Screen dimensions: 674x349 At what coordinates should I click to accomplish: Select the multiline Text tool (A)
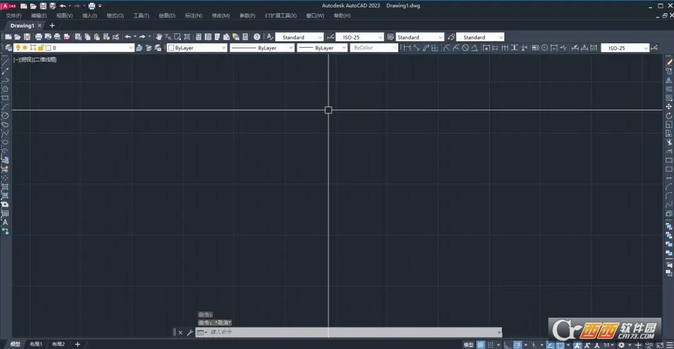click(x=5, y=222)
